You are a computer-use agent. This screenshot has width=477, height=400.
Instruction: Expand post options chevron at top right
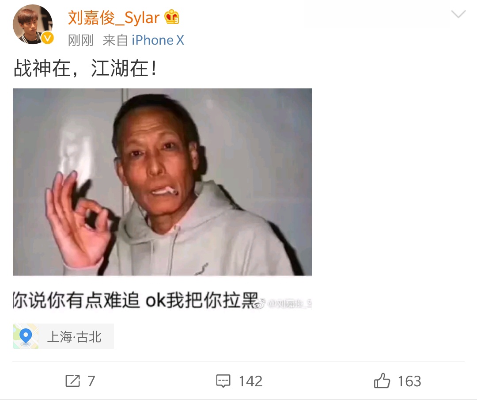click(458, 14)
